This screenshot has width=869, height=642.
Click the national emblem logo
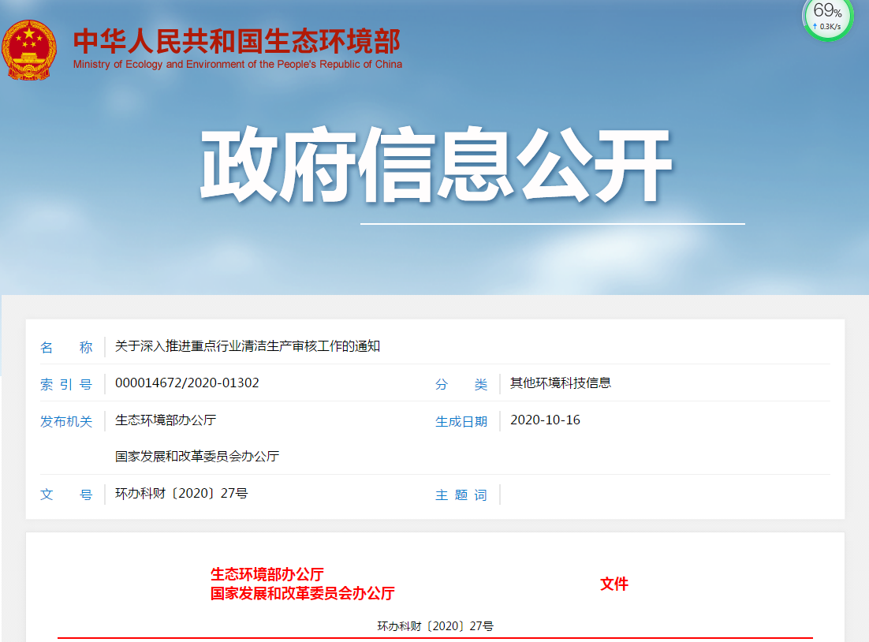coord(29,50)
